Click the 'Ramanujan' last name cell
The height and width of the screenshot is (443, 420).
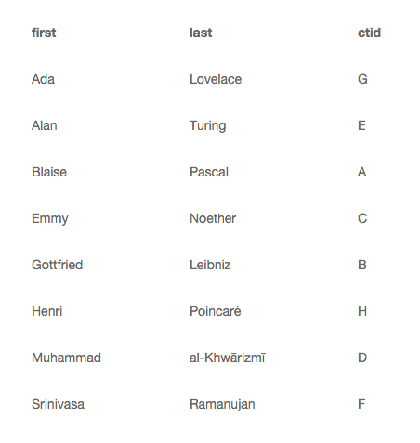click(x=222, y=405)
